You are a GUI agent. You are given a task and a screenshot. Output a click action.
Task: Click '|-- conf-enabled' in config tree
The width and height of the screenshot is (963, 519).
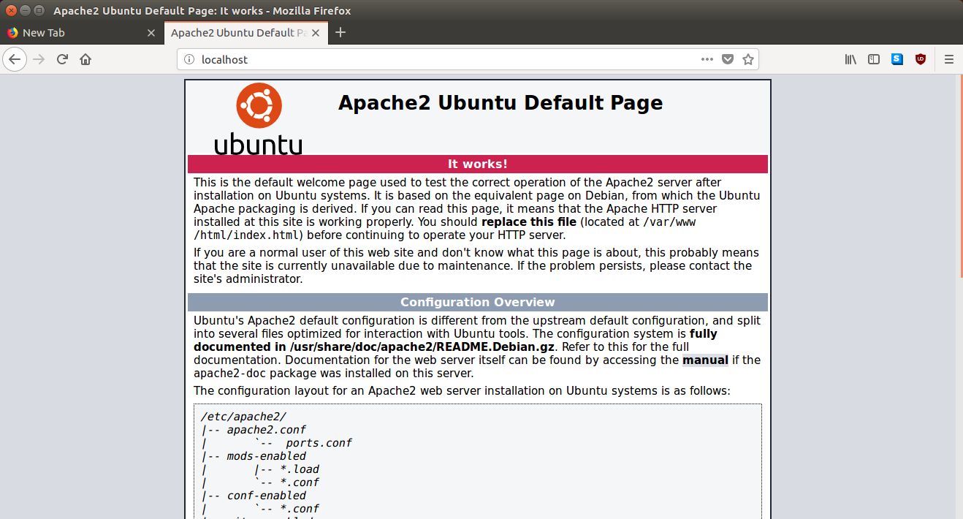coord(254,496)
